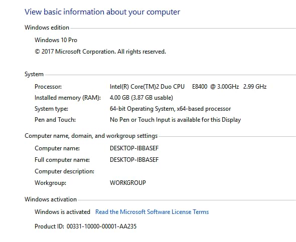Image resolution: width=296 pixels, height=242 pixels.
Task: Click the Installed memory (RAM) label
Action: point(68,98)
